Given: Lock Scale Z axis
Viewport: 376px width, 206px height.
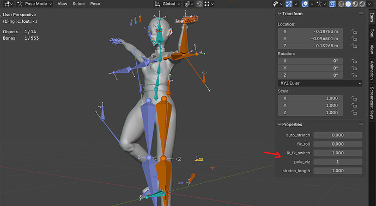Looking at the screenshot, I should pyautogui.click(x=354, y=113).
